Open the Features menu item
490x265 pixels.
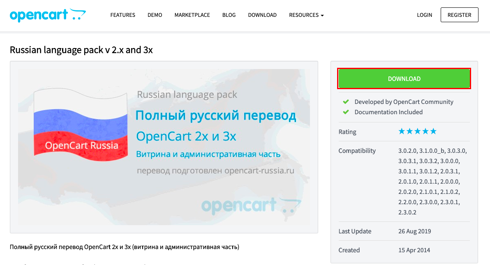coord(123,15)
